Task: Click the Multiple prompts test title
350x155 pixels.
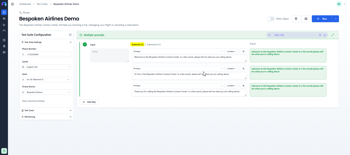Action: (94, 35)
